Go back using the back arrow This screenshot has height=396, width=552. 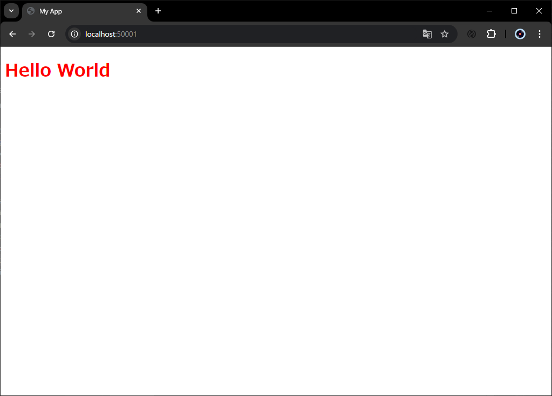[12, 34]
